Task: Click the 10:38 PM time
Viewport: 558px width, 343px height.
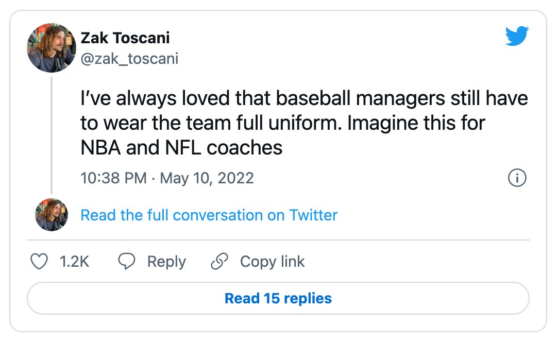Action: [113, 178]
